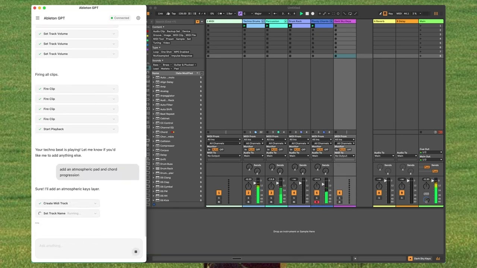Click the arrangement Record button

[313, 14]
